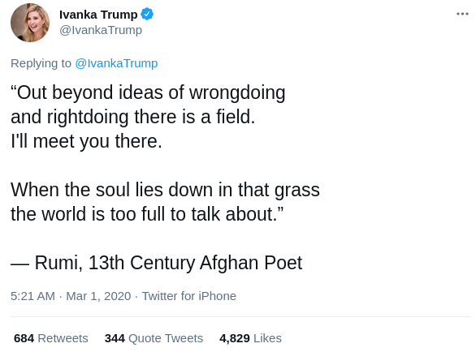View the 344 Quote Tweets list
The image size is (476, 352).
[154, 338]
